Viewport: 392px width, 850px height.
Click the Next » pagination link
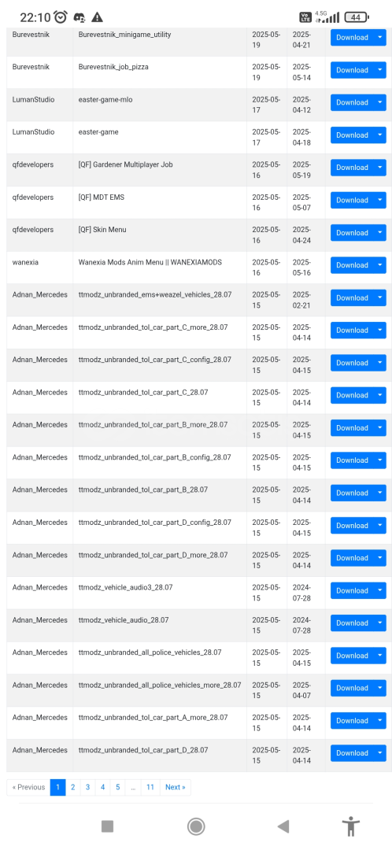tap(175, 787)
